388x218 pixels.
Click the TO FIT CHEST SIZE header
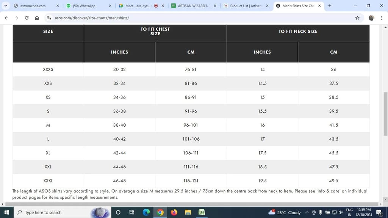tap(155, 31)
